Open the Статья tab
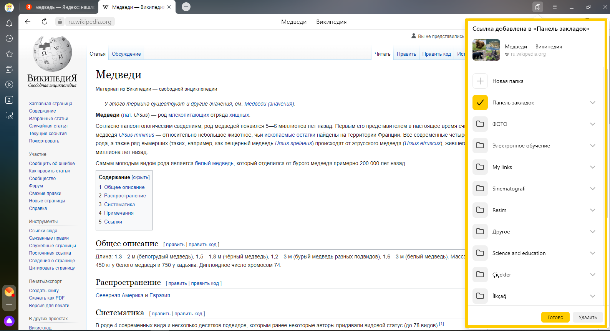This screenshot has width=610, height=331. (x=98, y=54)
